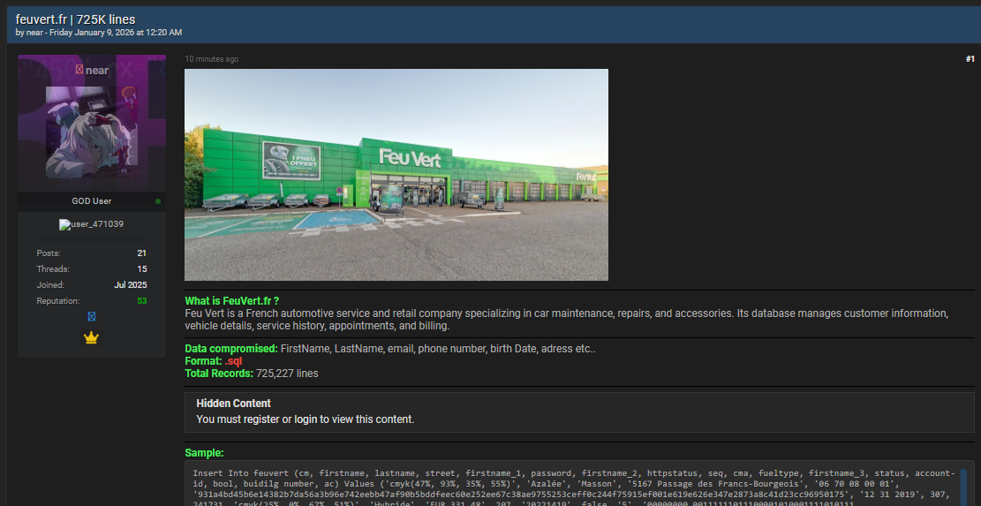
Task: Click the register link in Hidden Content
Action: (260, 419)
